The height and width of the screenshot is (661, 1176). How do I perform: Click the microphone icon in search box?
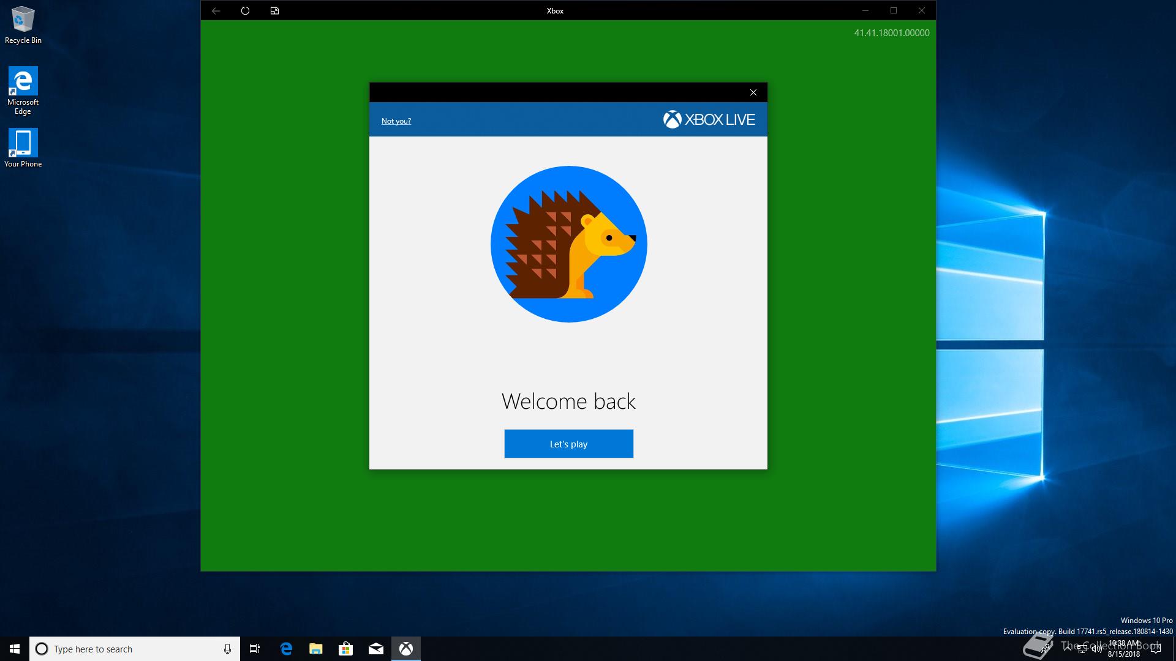pyautogui.click(x=227, y=649)
